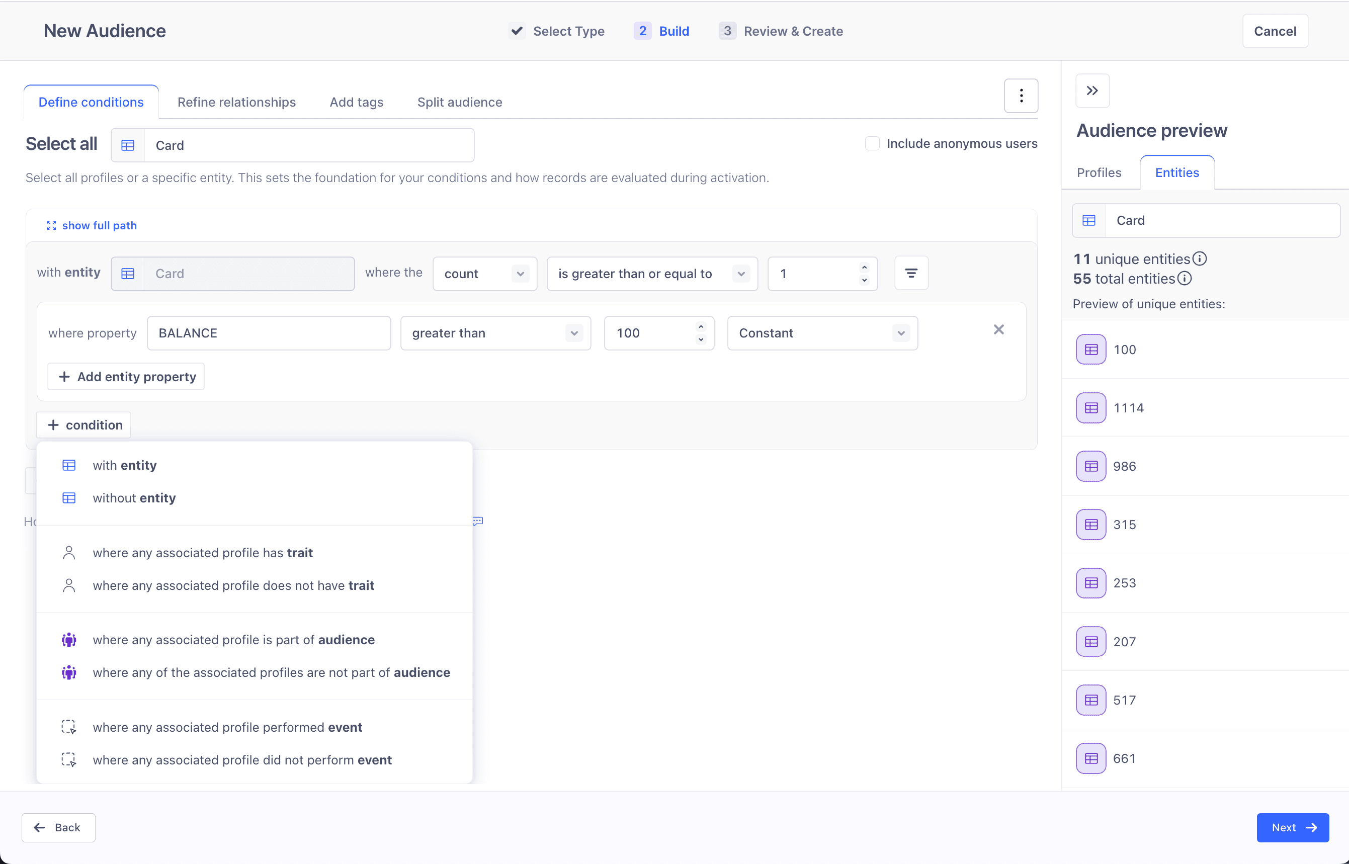
Task: Collapse the Audience preview panel
Action: tap(1091, 91)
